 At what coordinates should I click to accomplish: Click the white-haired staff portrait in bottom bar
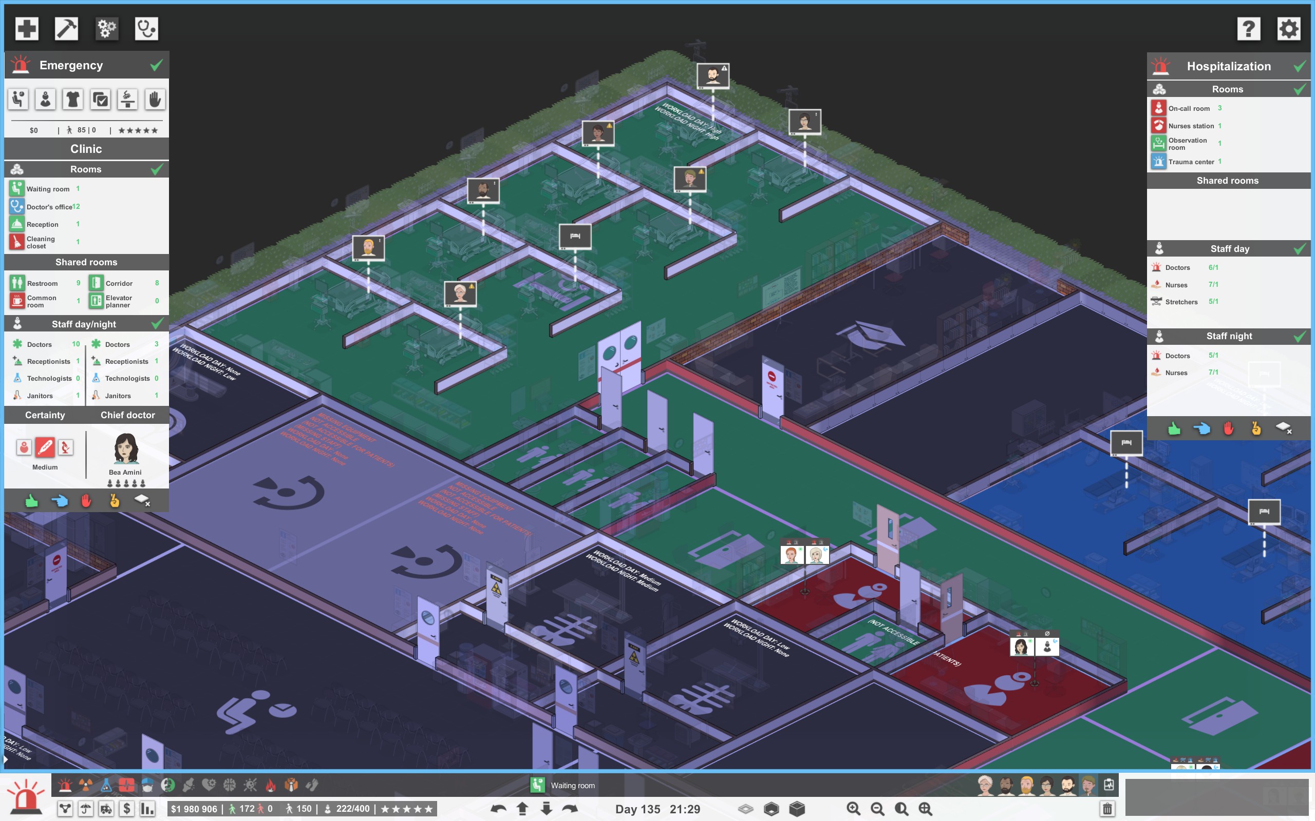[985, 785]
